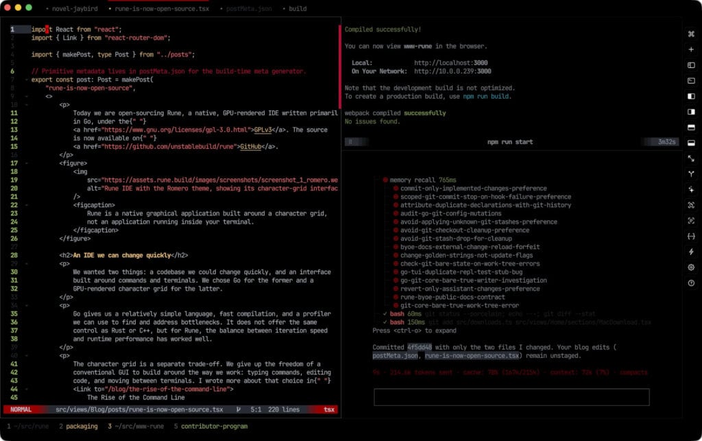Click the command-in-brackets icon in sidebar
The width and height of the screenshot is (702, 441).
pyautogui.click(x=691, y=206)
